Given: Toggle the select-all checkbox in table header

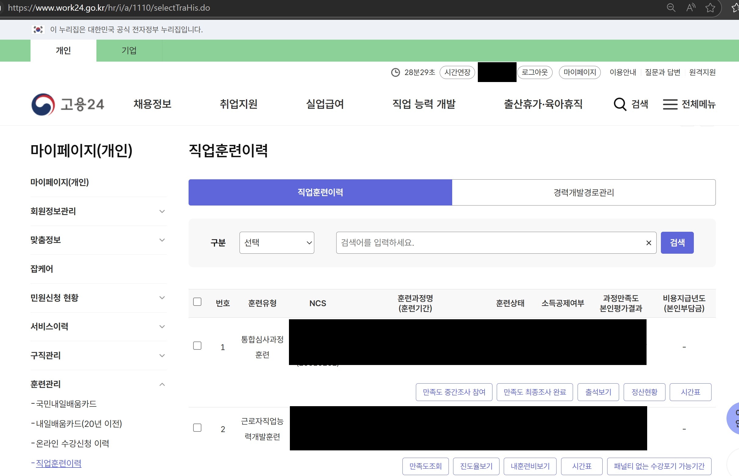Looking at the screenshot, I should point(197,302).
